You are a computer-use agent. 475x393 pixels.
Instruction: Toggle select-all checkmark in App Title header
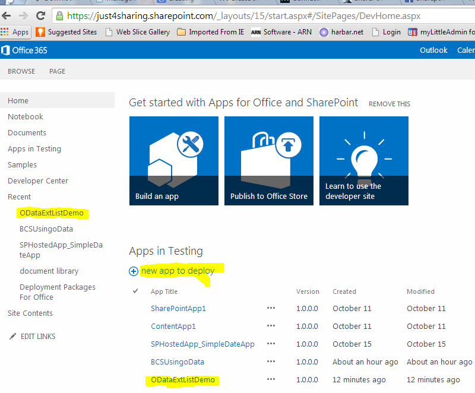pyautogui.click(x=135, y=291)
